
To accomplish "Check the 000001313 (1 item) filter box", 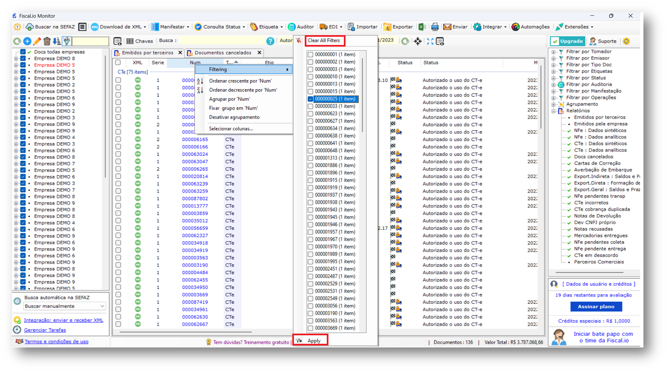I will (x=311, y=158).
